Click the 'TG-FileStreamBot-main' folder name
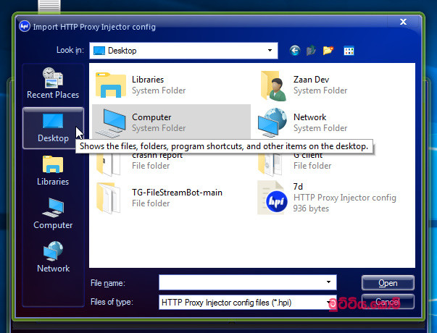 click(x=177, y=193)
